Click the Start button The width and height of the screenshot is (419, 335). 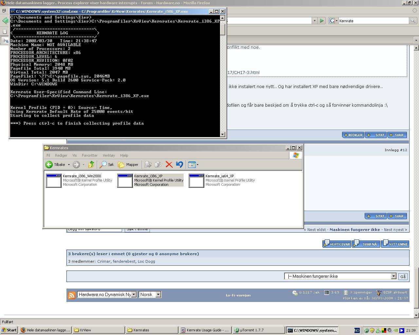9,330
